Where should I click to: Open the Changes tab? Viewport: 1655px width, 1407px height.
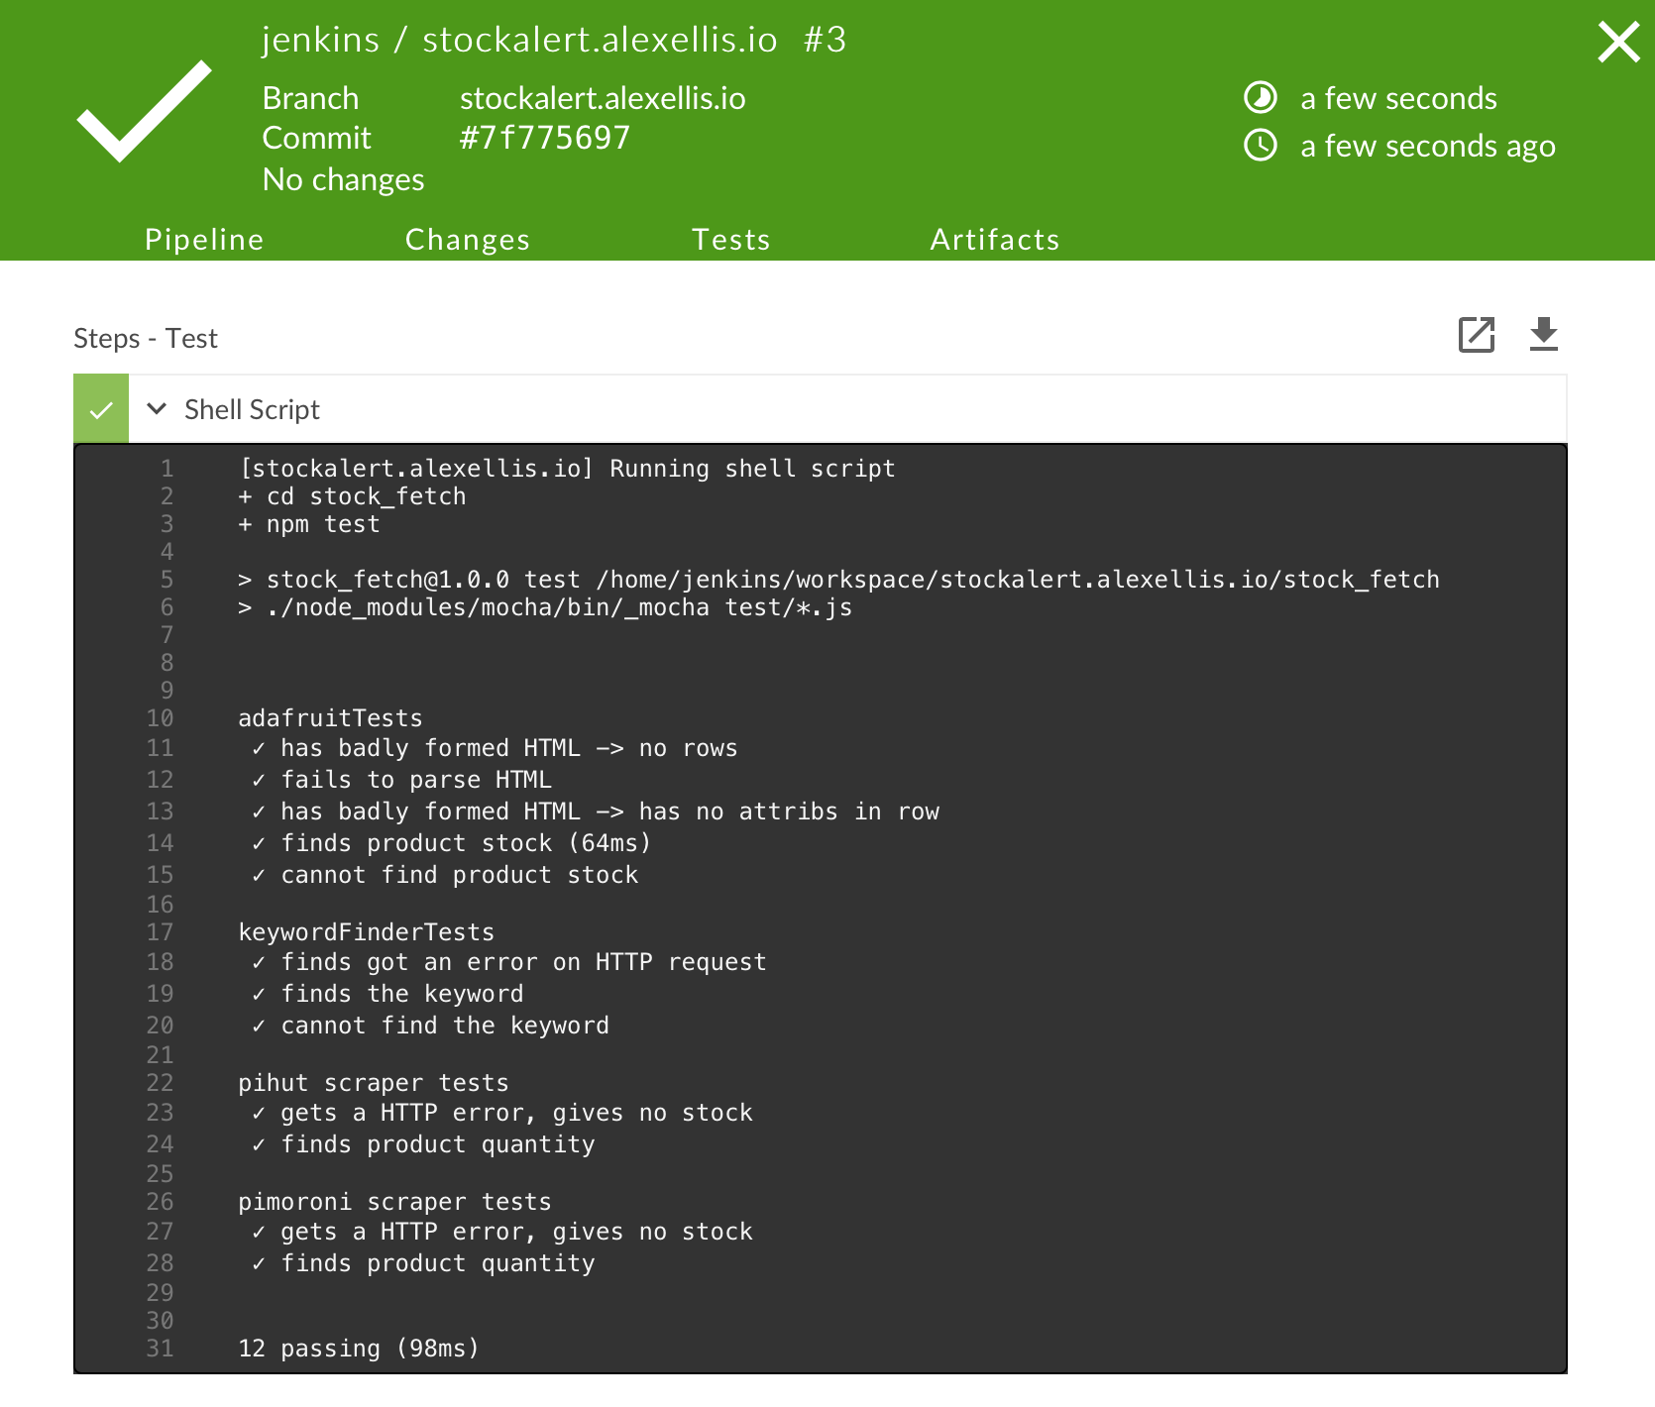click(x=468, y=240)
